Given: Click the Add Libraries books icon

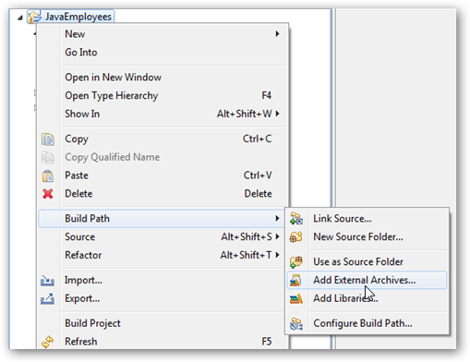Looking at the screenshot, I should (296, 298).
